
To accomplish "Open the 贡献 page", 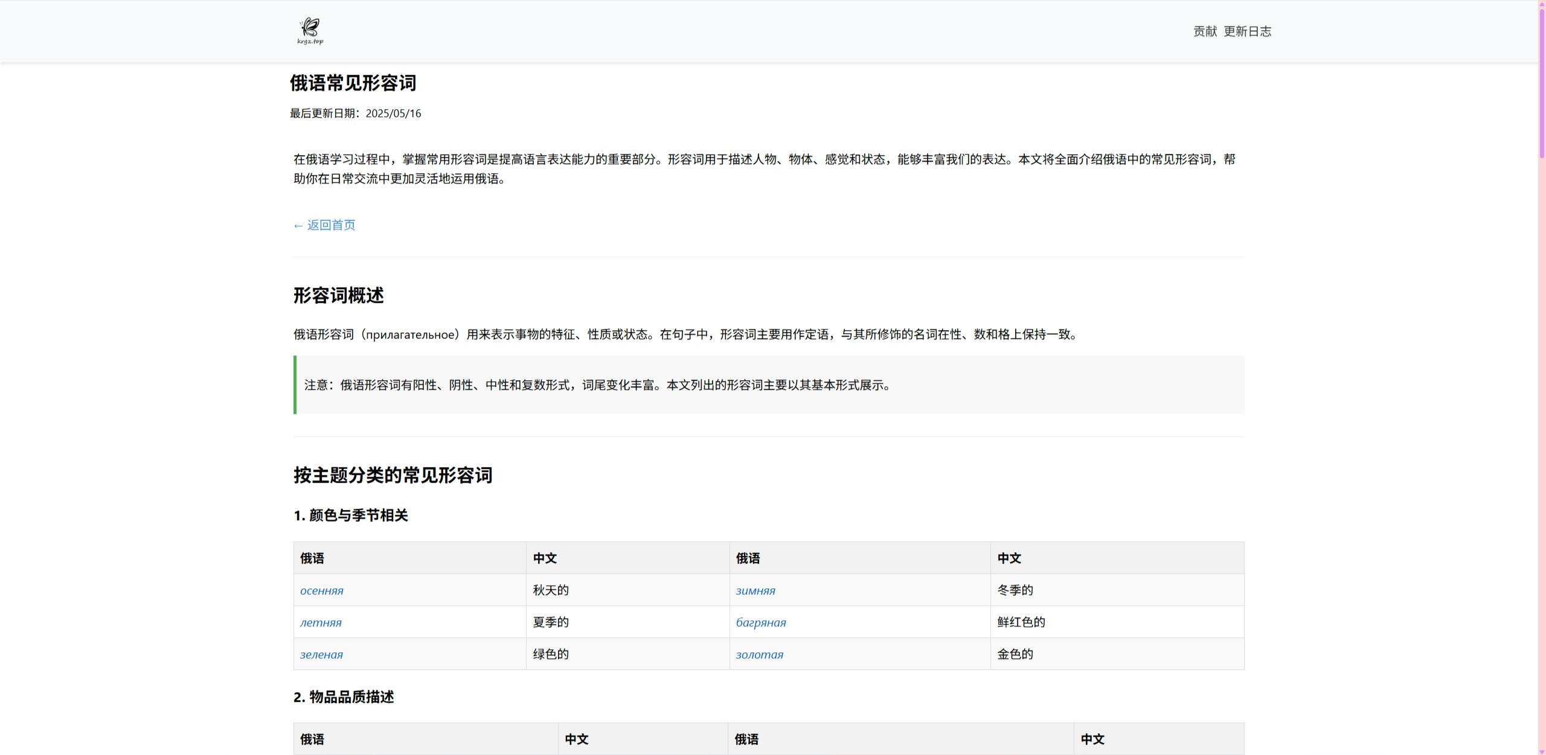I will 1204,31.
